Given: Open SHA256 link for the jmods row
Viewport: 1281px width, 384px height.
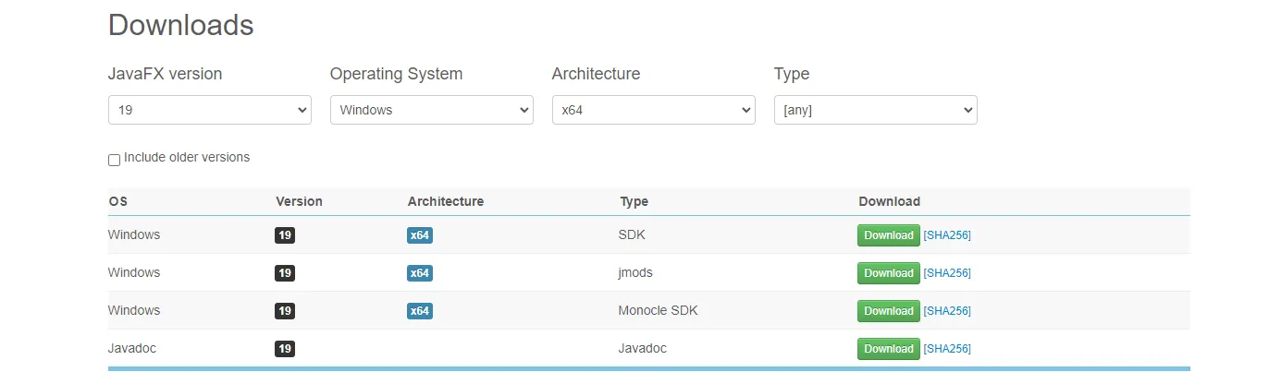Looking at the screenshot, I should (x=947, y=273).
